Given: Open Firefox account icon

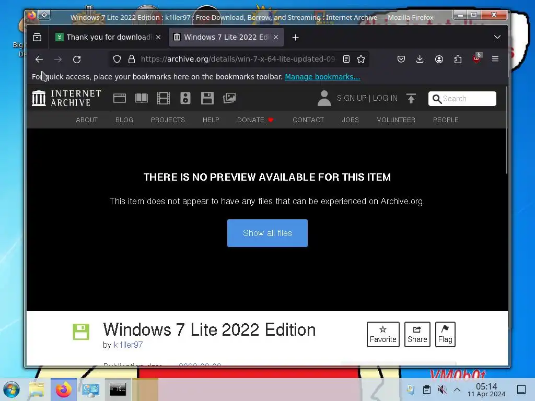Looking at the screenshot, I should click(439, 60).
